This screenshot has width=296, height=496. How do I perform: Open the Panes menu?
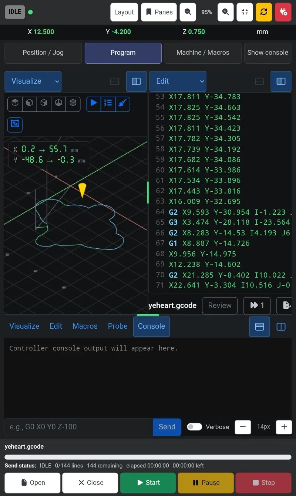click(159, 12)
